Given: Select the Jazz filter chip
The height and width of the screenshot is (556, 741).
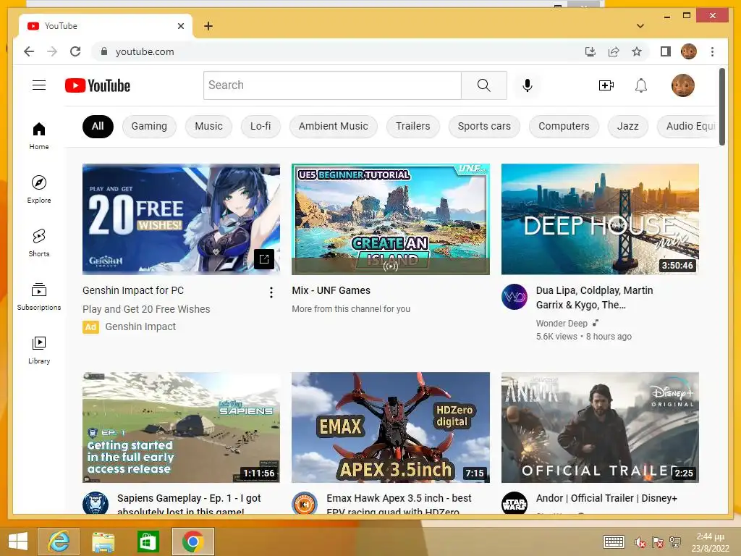Looking at the screenshot, I should click(x=627, y=126).
